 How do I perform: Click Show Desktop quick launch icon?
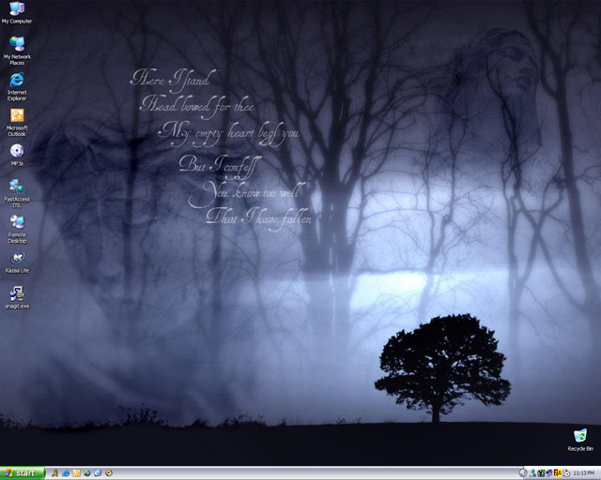(x=98, y=473)
